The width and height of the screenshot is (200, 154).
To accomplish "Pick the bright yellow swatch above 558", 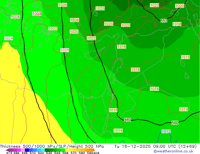I will pyautogui.click(x=67, y=150).
